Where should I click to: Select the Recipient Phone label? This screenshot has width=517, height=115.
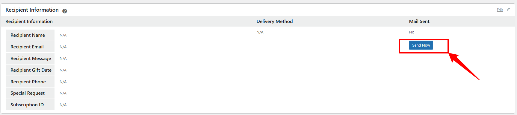[x=28, y=82]
